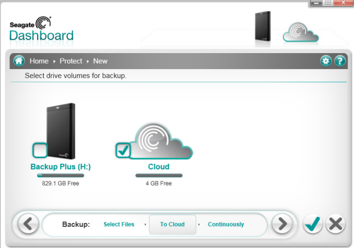Open the To Cloud step
354x248 pixels.
(172, 224)
